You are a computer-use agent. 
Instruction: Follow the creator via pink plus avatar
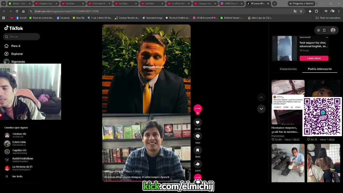click(198, 113)
